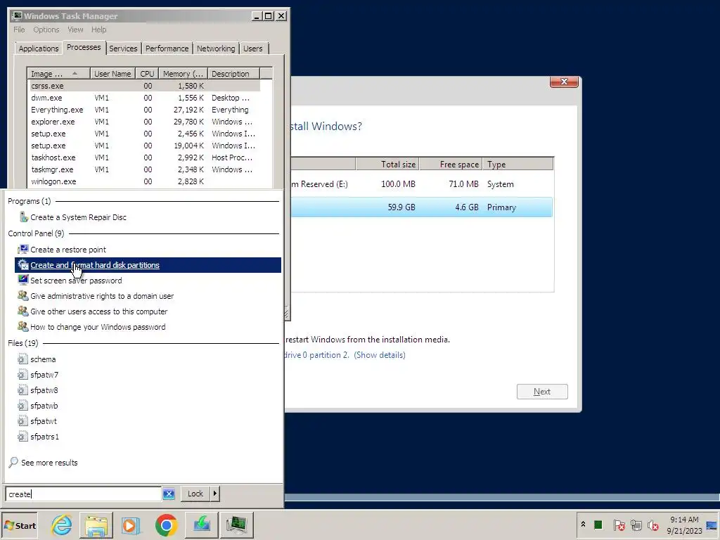
Task: Sort processes by Description column
Action: 233,73
